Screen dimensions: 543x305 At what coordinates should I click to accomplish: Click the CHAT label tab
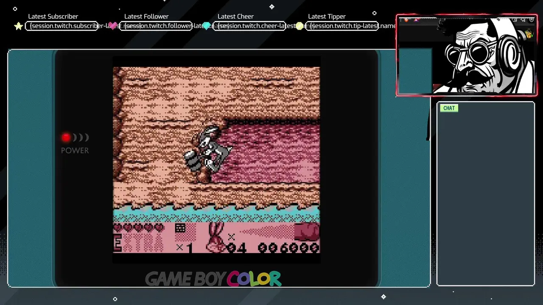pyautogui.click(x=449, y=108)
